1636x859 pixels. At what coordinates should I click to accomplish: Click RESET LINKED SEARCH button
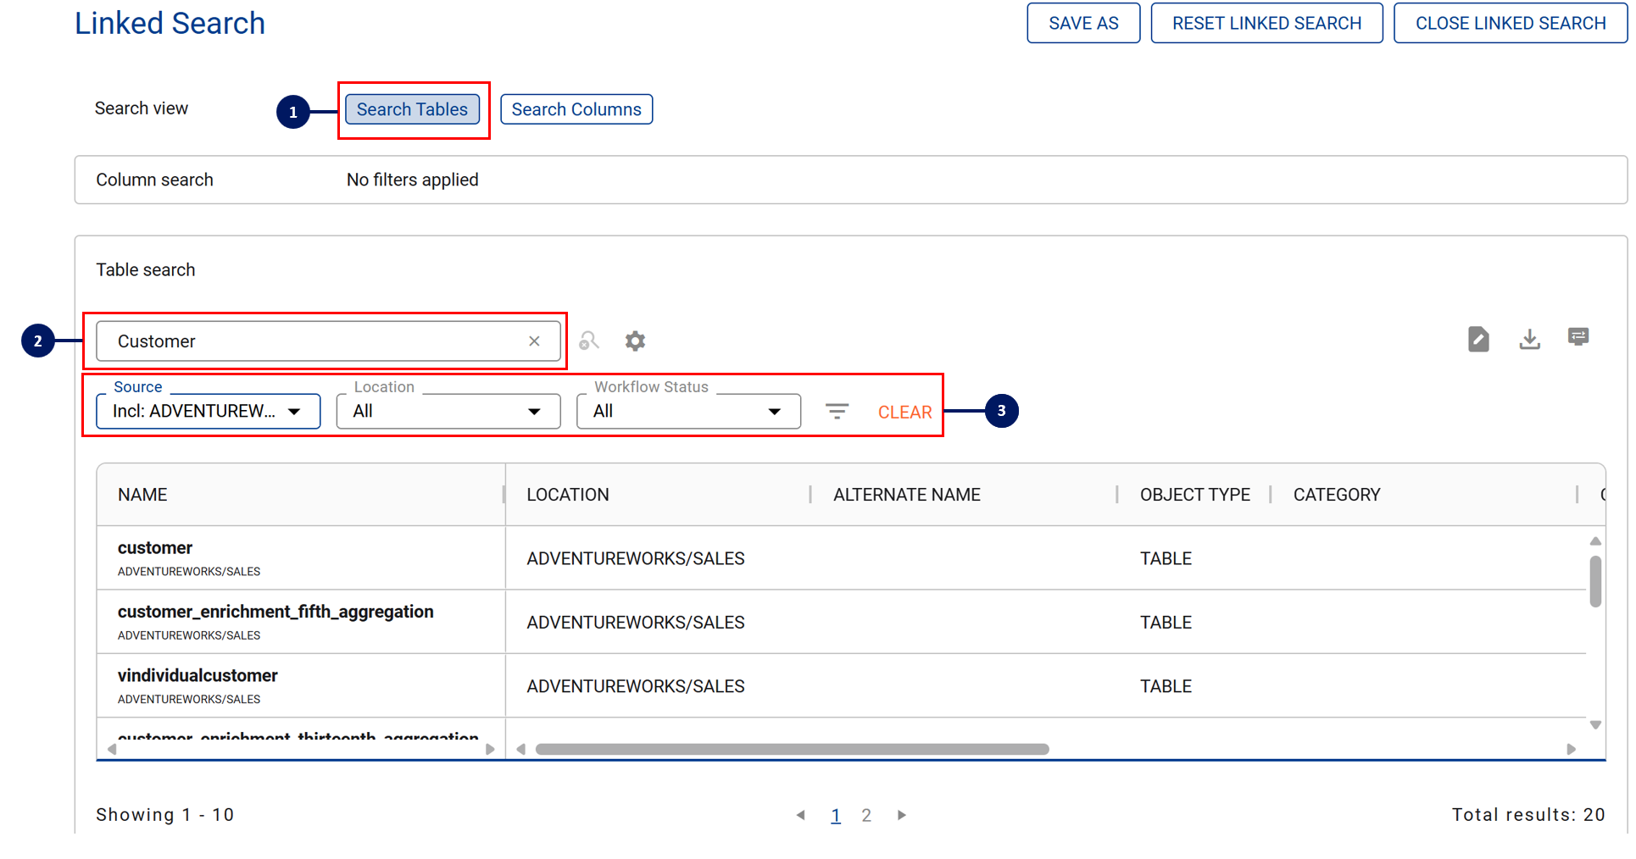1266,23
